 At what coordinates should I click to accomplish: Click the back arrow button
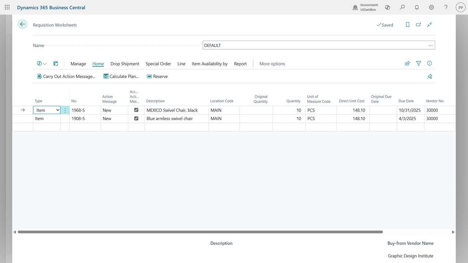click(23, 24)
